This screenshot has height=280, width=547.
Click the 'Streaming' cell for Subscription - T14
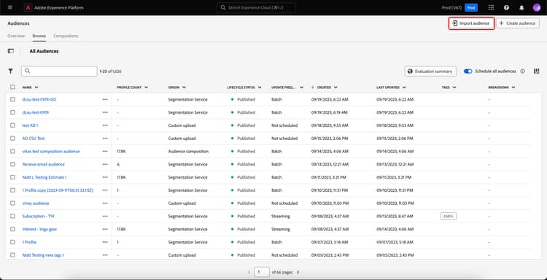(x=281, y=216)
